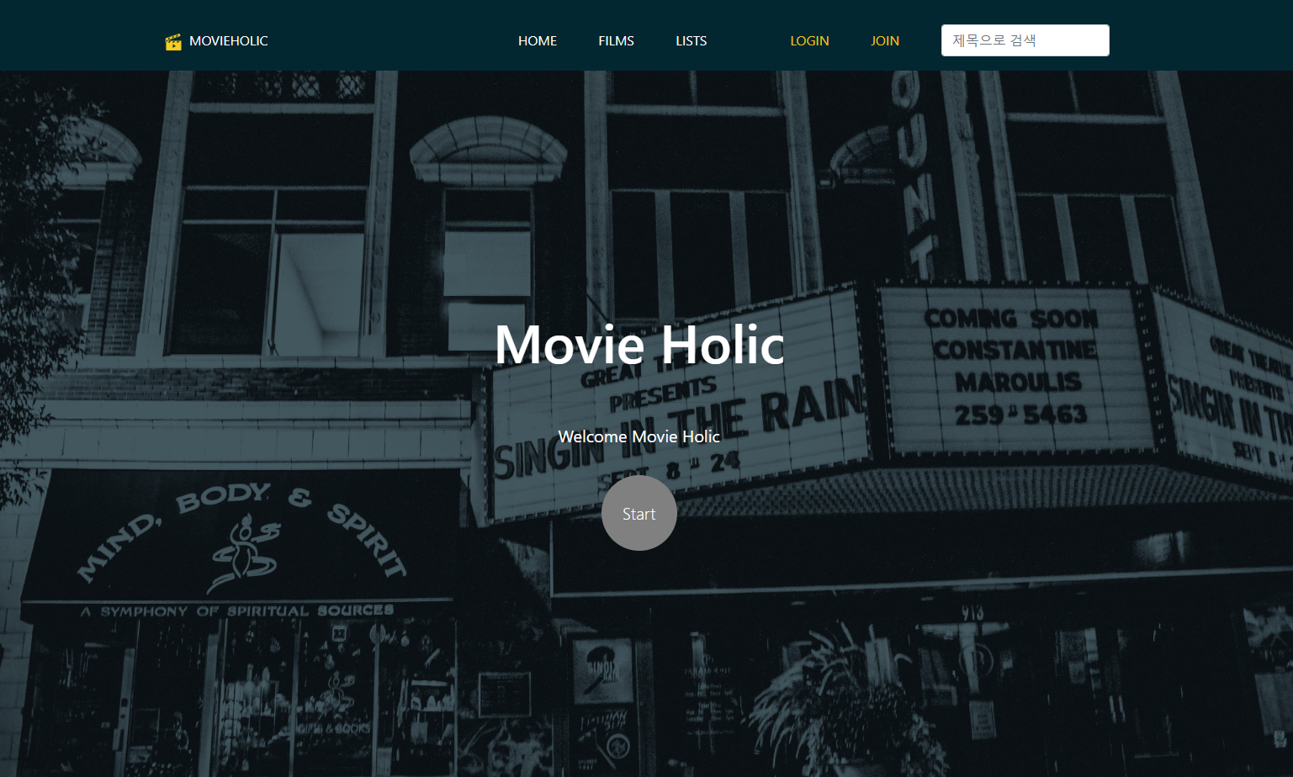Click the yellow clapperboard logo icon
The height and width of the screenshot is (777, 1293).
click(174, 40)
